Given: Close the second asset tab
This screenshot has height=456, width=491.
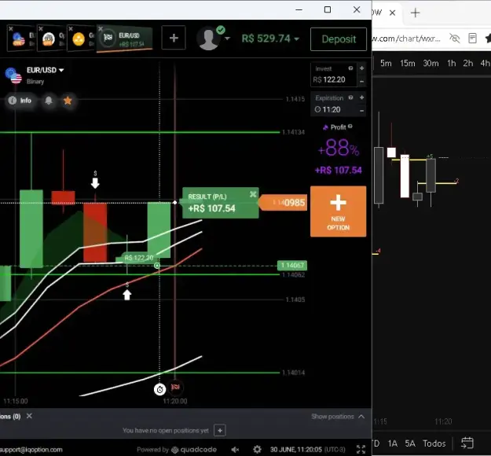Looking at the screenshot, I should point(41,29).
